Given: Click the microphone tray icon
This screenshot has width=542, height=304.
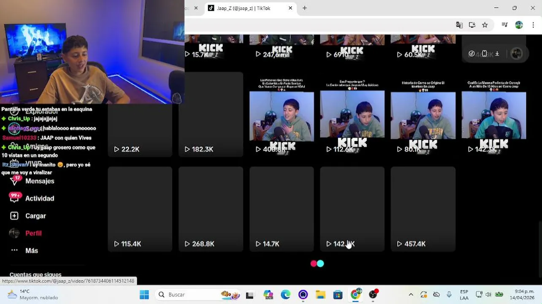Looking at the screenshot, I should [x=449, y=295].
